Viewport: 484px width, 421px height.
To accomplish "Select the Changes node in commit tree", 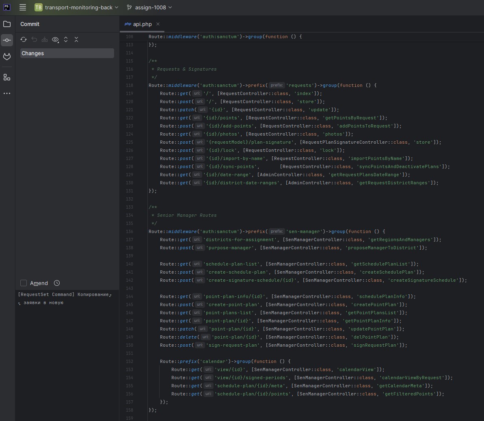I will (x=67, y=53).
